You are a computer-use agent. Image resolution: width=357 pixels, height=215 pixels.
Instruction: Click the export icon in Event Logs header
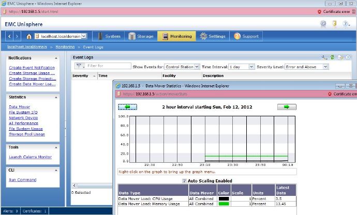pos(340,57)
